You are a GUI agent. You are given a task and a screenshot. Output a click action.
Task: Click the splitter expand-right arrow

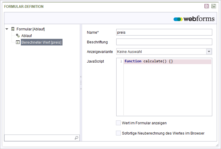[x=81, y=89]
